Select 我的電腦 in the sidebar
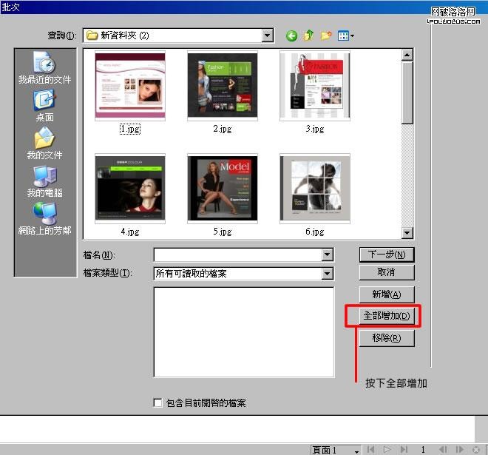 (44, 181)
